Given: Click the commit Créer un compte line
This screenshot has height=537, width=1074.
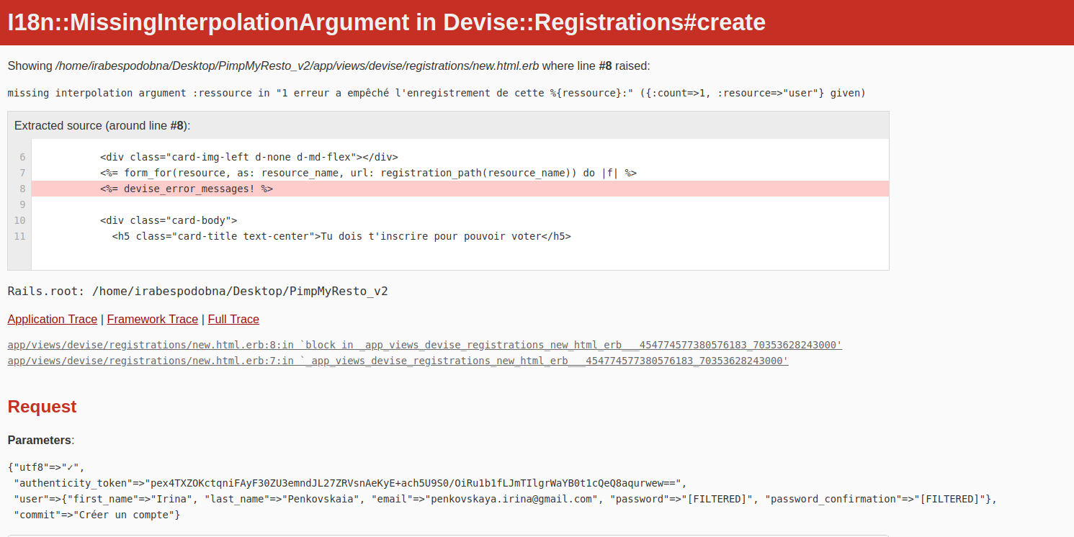Looking at the screenshot, I should point(97,515).
